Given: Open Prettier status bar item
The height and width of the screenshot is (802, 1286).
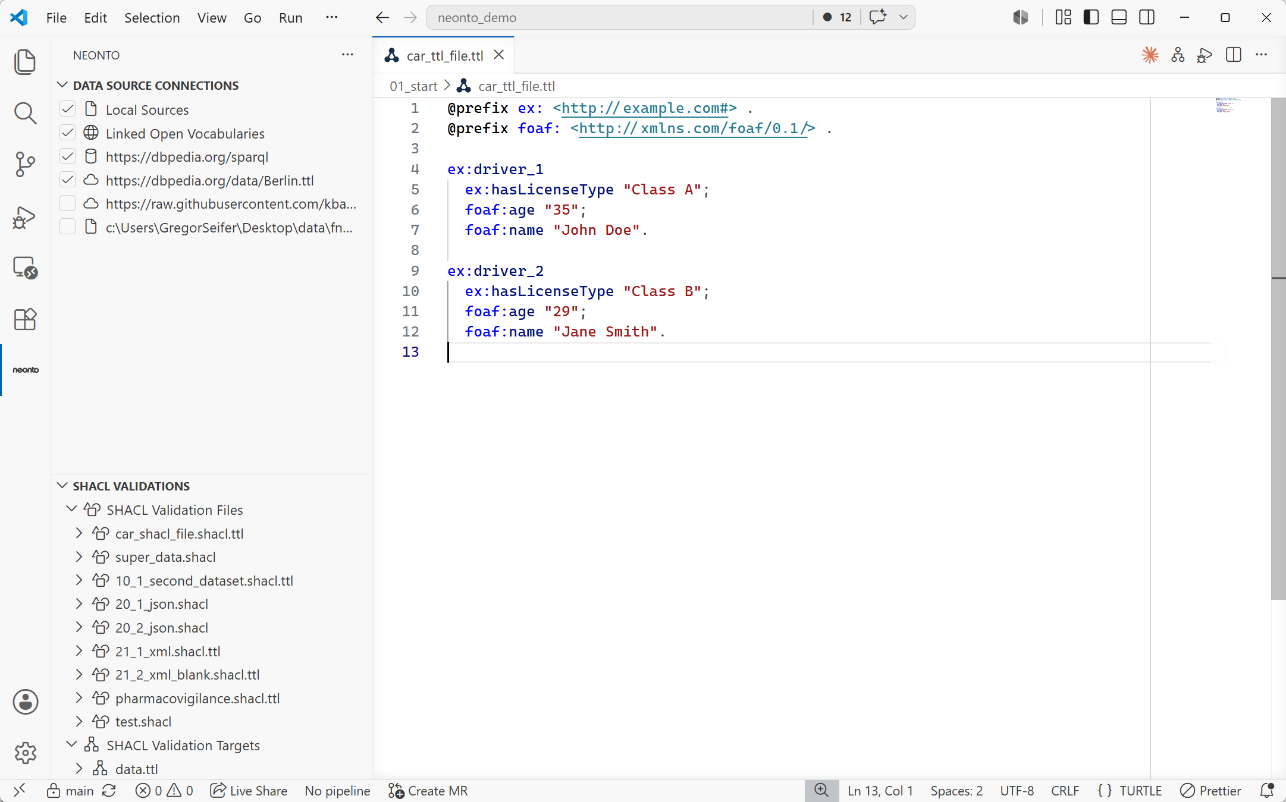Looking at the screenshot, I should pyautogui.click(x=1211, y=790).
